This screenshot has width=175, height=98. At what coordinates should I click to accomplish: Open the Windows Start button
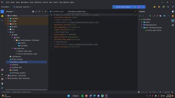click(69, 96)
